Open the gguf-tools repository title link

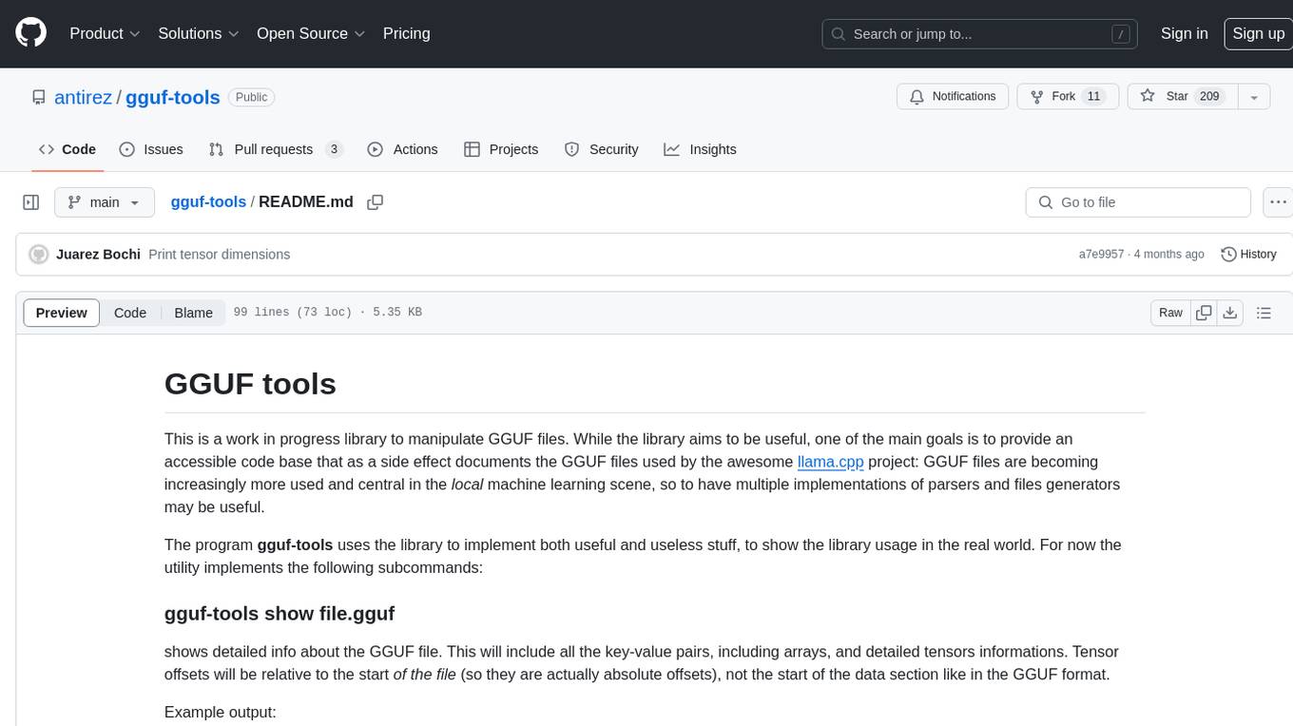(x=173, y=97)
